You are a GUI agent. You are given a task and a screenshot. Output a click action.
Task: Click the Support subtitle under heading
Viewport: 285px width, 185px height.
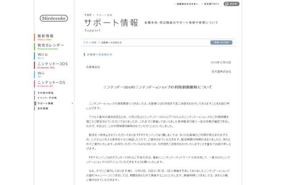[x=93, y=30]
